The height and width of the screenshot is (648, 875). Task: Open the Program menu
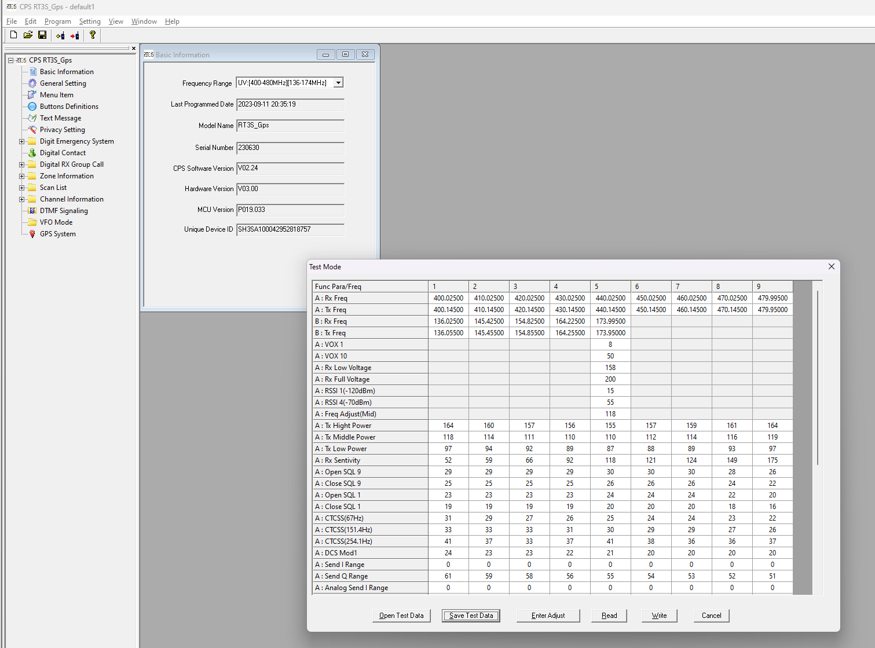(x=58, y=21)
